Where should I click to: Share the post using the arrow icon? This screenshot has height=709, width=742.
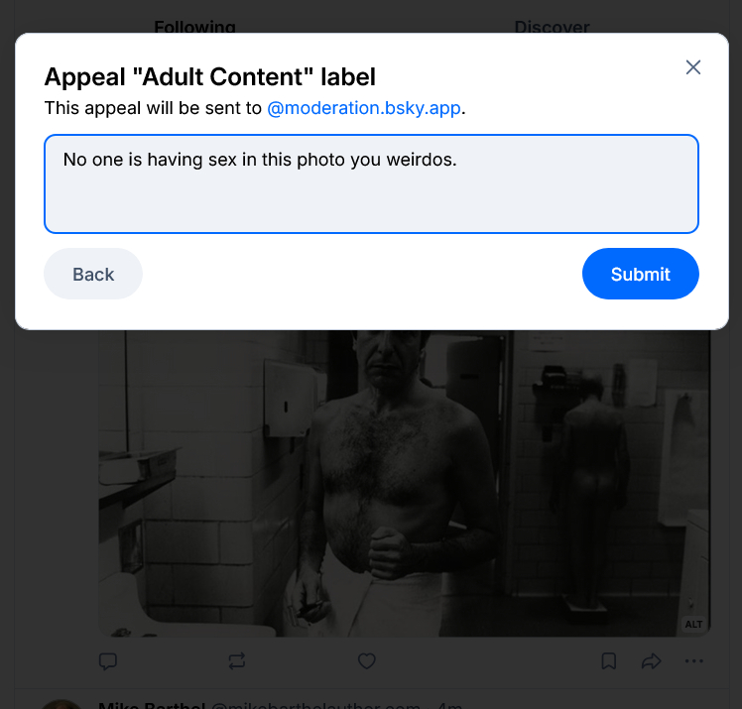[651, 660]
